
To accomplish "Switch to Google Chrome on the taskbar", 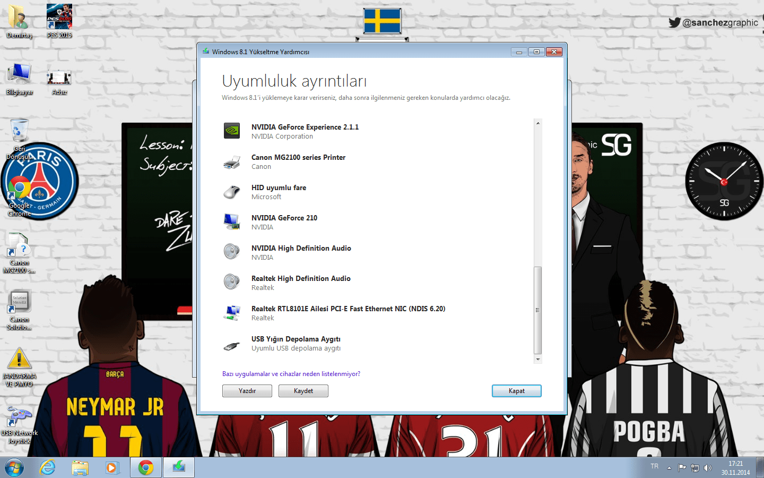I will tap(146, 468).
